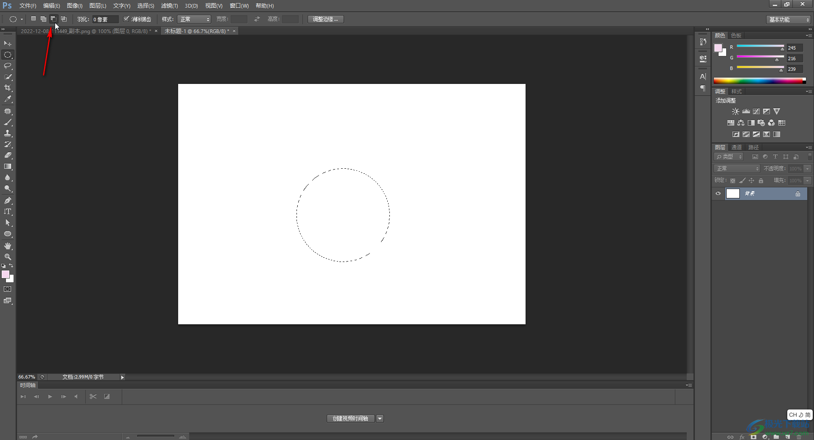Select the Crop tool
The image size is (814, 440).
(8, 88)
